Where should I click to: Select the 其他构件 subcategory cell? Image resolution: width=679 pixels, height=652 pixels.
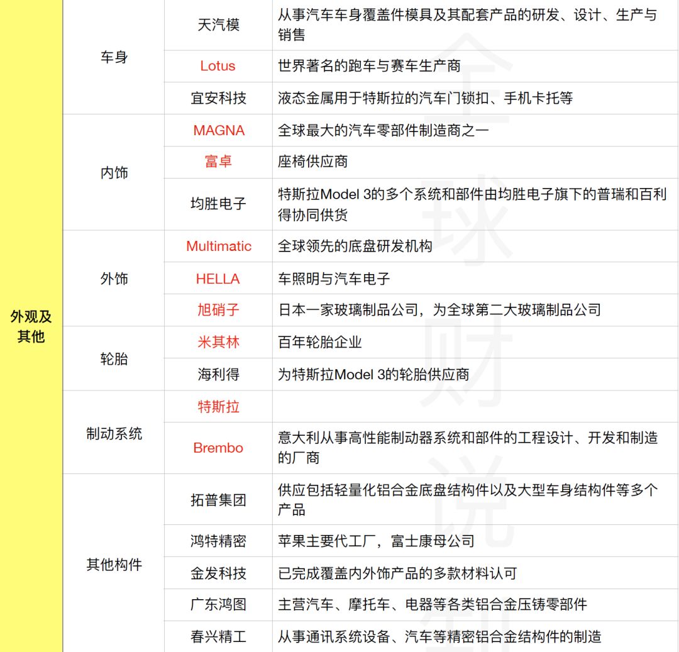click(x=114, y=563)
